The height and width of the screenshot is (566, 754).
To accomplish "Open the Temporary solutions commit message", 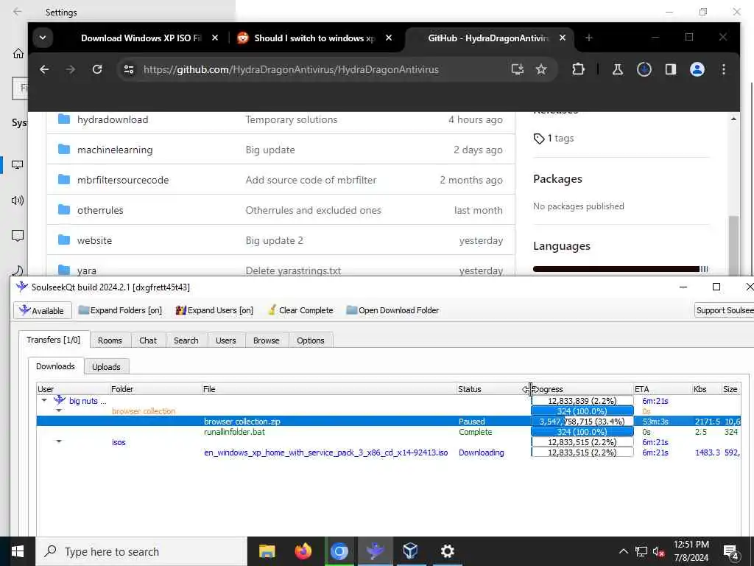I will [x=292, y=119].
